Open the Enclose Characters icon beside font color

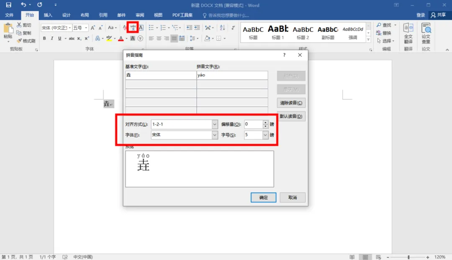coord(141,38)
